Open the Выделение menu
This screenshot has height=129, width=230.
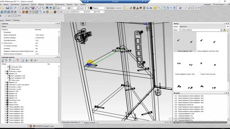point(25,4)
